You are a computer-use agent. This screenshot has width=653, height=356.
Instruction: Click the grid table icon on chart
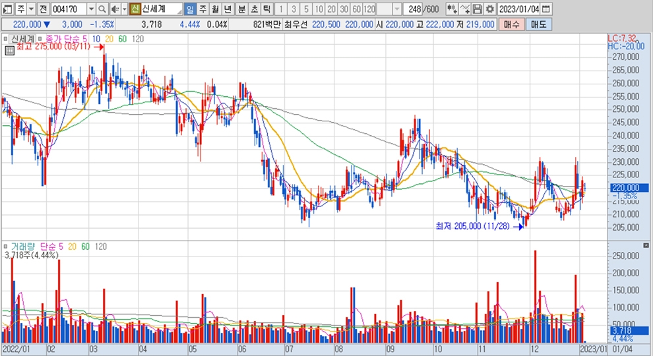9,50
